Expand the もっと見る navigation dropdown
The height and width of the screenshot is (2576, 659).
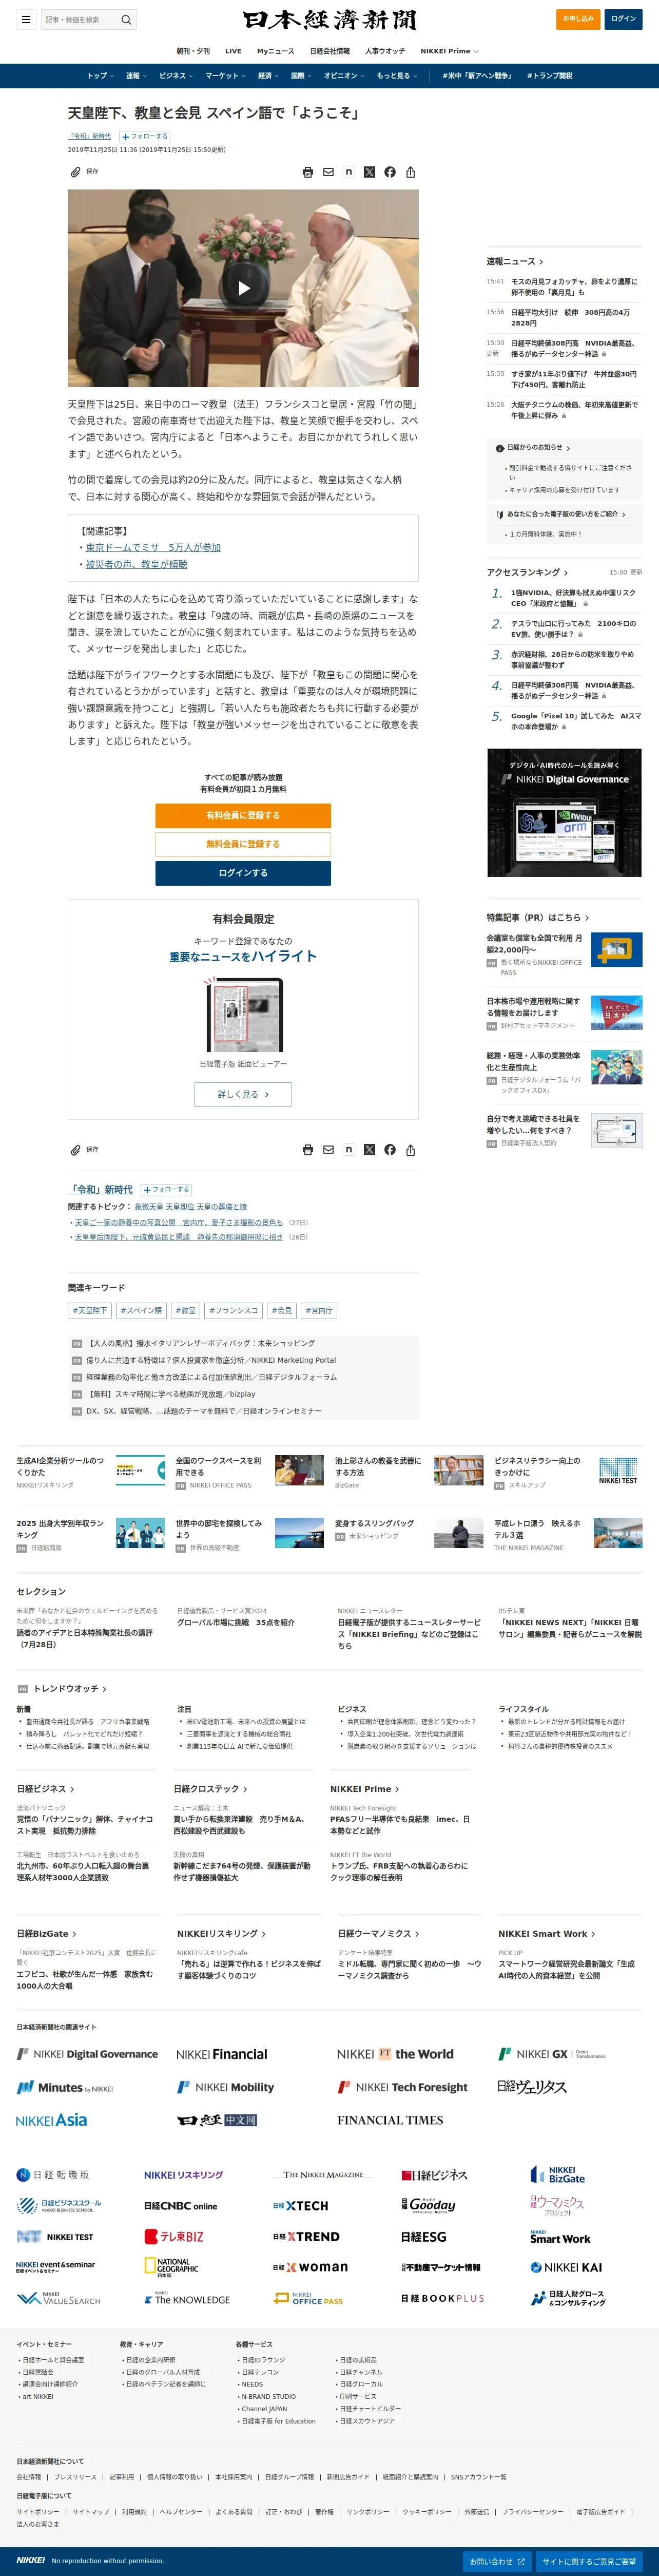click(x=396, y=76)
